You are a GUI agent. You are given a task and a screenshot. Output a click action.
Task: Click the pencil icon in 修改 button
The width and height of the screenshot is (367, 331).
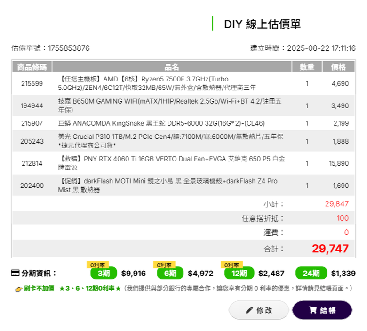(249, 310)
